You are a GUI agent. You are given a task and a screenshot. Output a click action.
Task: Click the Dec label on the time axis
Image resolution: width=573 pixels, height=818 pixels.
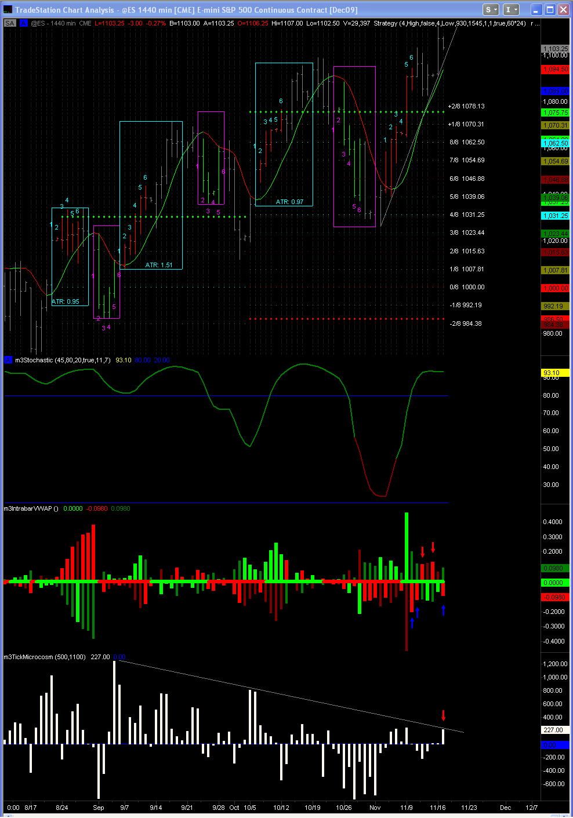pos(506,808)
